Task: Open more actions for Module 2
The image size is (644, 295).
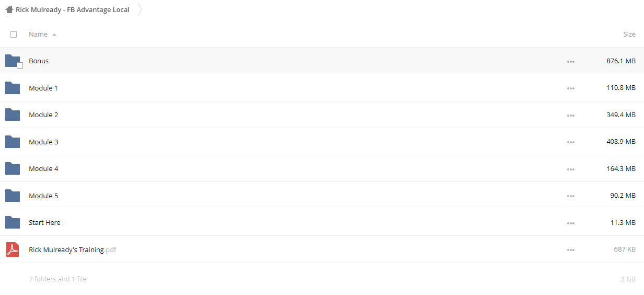Action: coord(570,116)
